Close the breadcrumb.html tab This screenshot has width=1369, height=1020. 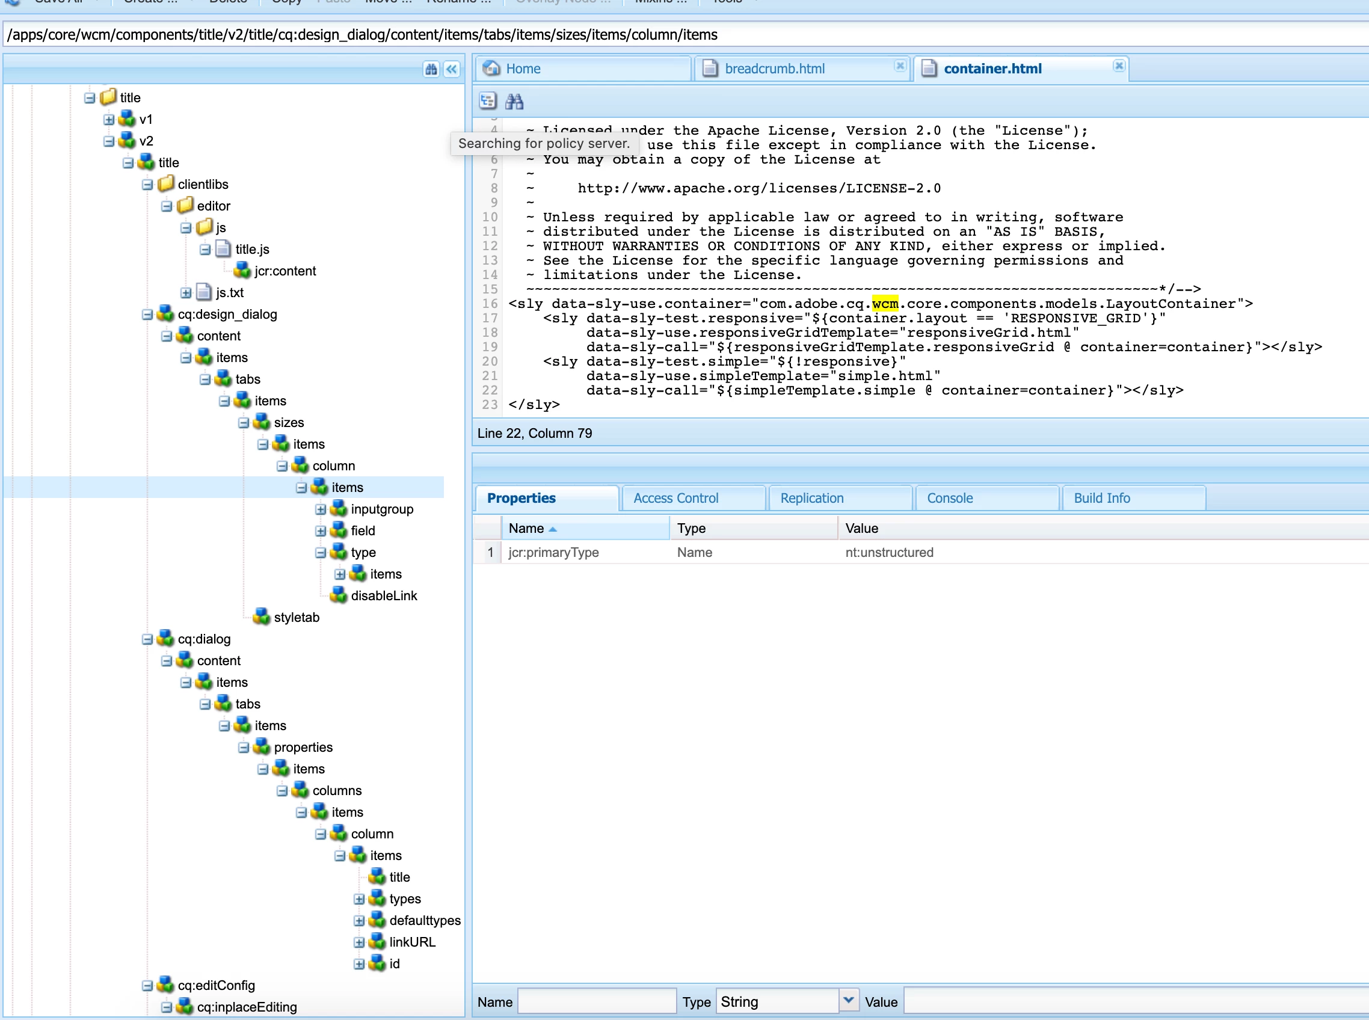900,66
